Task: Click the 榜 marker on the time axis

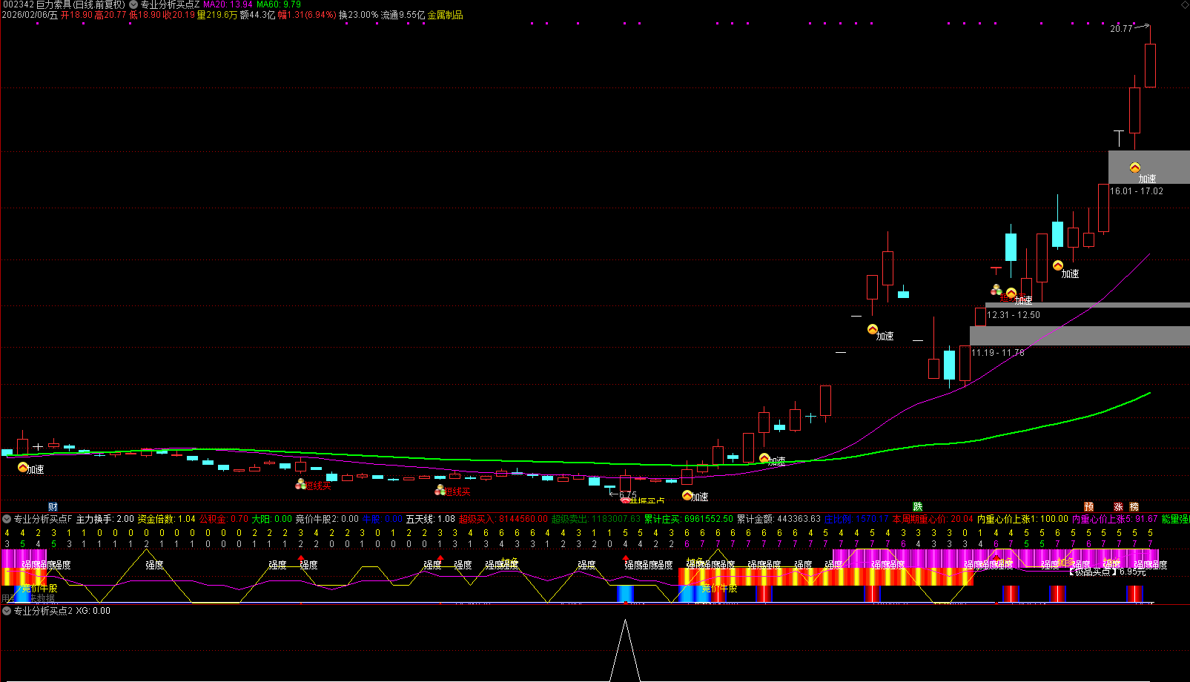Action: [1134, 507]
